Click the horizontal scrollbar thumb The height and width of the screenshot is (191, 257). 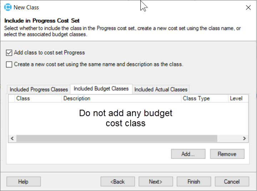tap(116, 138)
